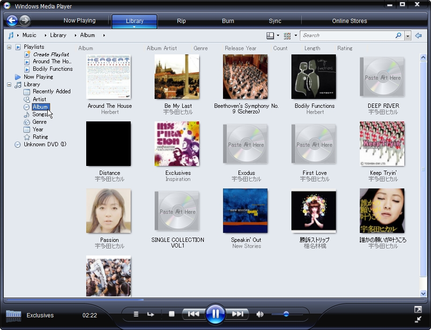Switch to compact mode icon
Image resolution: width=431 pixels, height=330 pixels.
coord(418,319)
